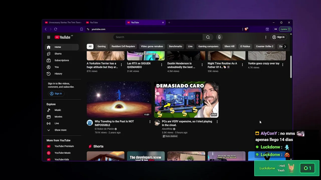This screenshot has width=321, height=180.
Task: Select El Rubius chip
Action: pyautogui.click(x=245, y=46)
